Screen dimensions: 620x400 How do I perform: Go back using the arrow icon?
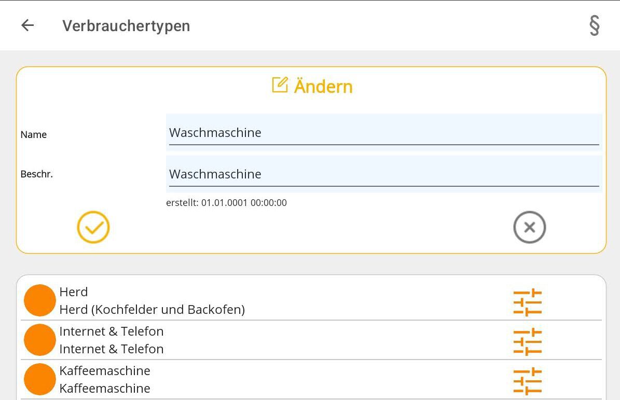[27, 25]
